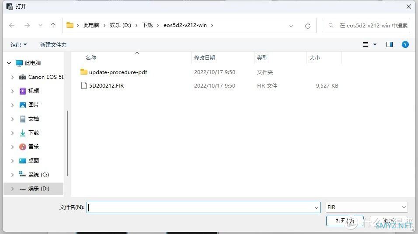The image size is (418, 234).
Task: Select 此电脑 in the navigation tree
Action: tap(33, 63)
